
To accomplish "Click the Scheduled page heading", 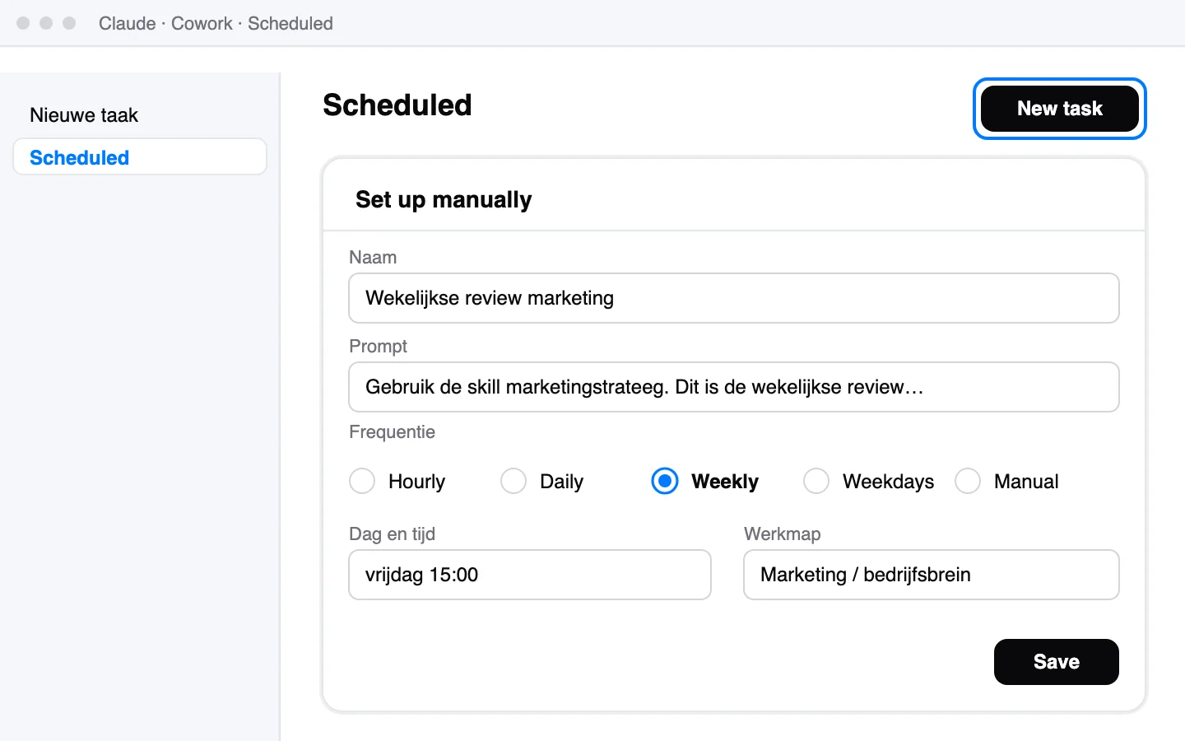I will pos(397,105).
